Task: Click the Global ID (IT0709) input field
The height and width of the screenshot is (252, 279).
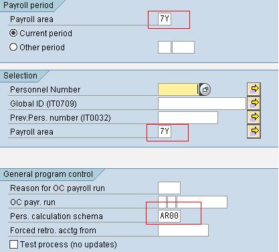Action: click(202, 103)
